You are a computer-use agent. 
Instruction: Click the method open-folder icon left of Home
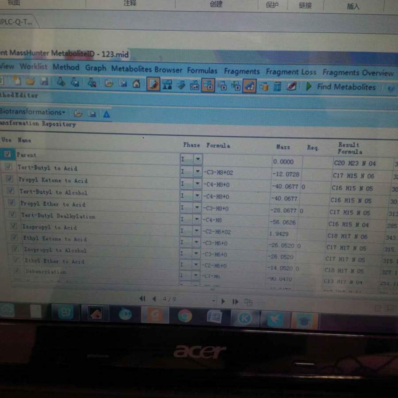109,83
